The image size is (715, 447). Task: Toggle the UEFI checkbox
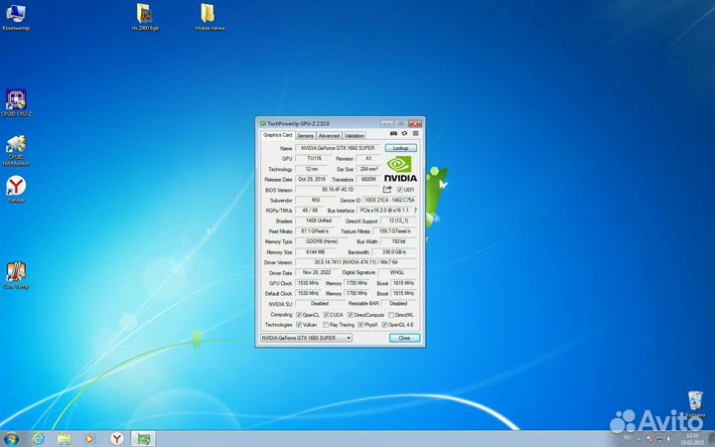coord(399,190)
